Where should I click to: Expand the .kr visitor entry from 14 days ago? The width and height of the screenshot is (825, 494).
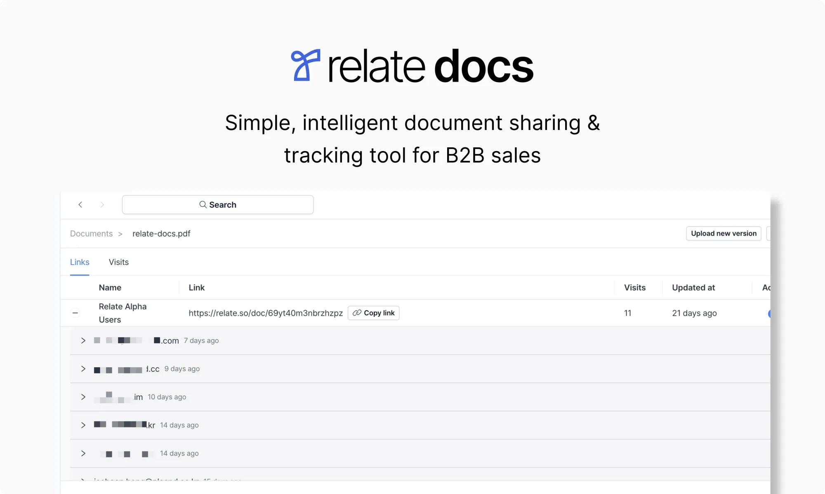83,425
